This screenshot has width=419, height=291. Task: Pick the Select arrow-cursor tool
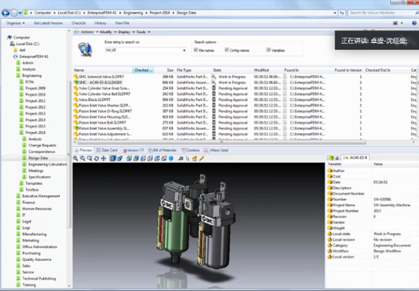tap(188, 158)
